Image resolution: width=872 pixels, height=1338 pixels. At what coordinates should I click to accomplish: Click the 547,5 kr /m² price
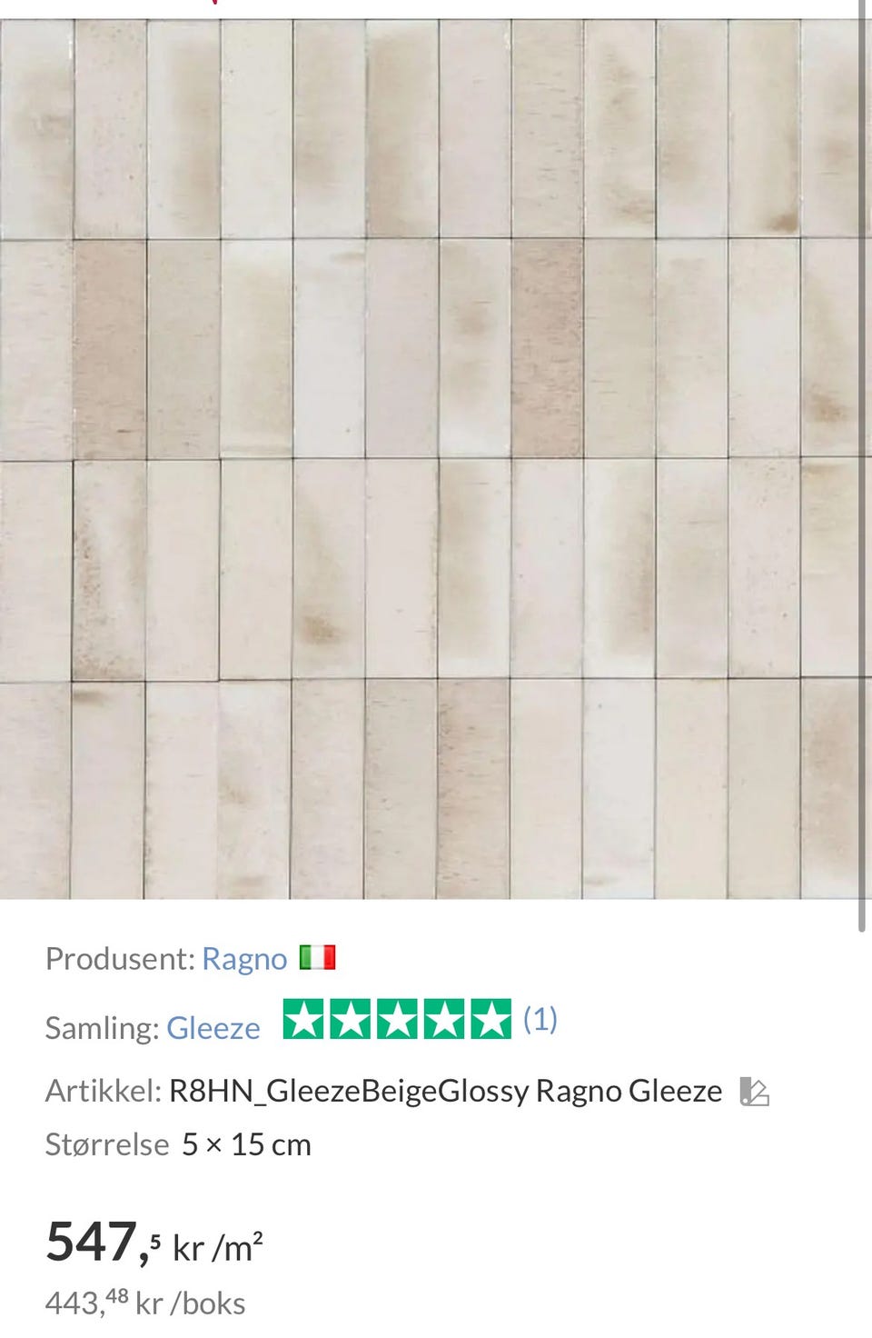coord(154,1242)
